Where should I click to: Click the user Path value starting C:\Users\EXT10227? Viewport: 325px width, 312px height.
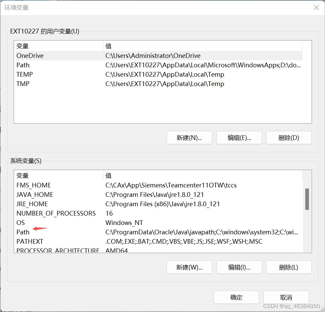click(x=203, y=65)
